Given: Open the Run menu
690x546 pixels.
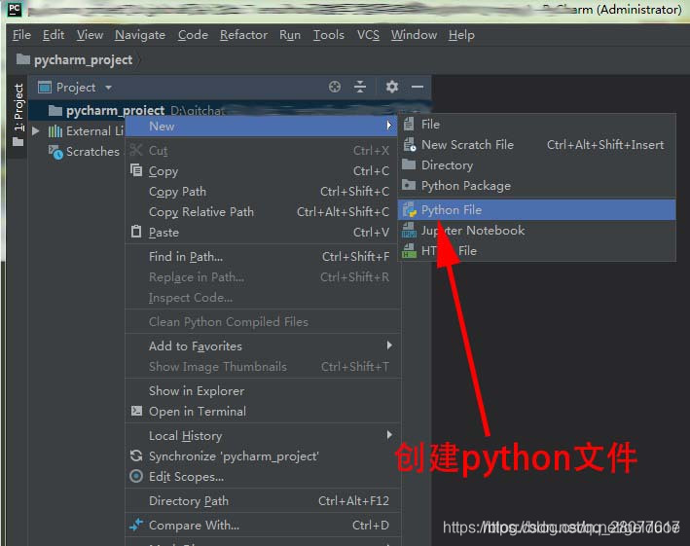Looking at the screenshot, I should 290,35.
